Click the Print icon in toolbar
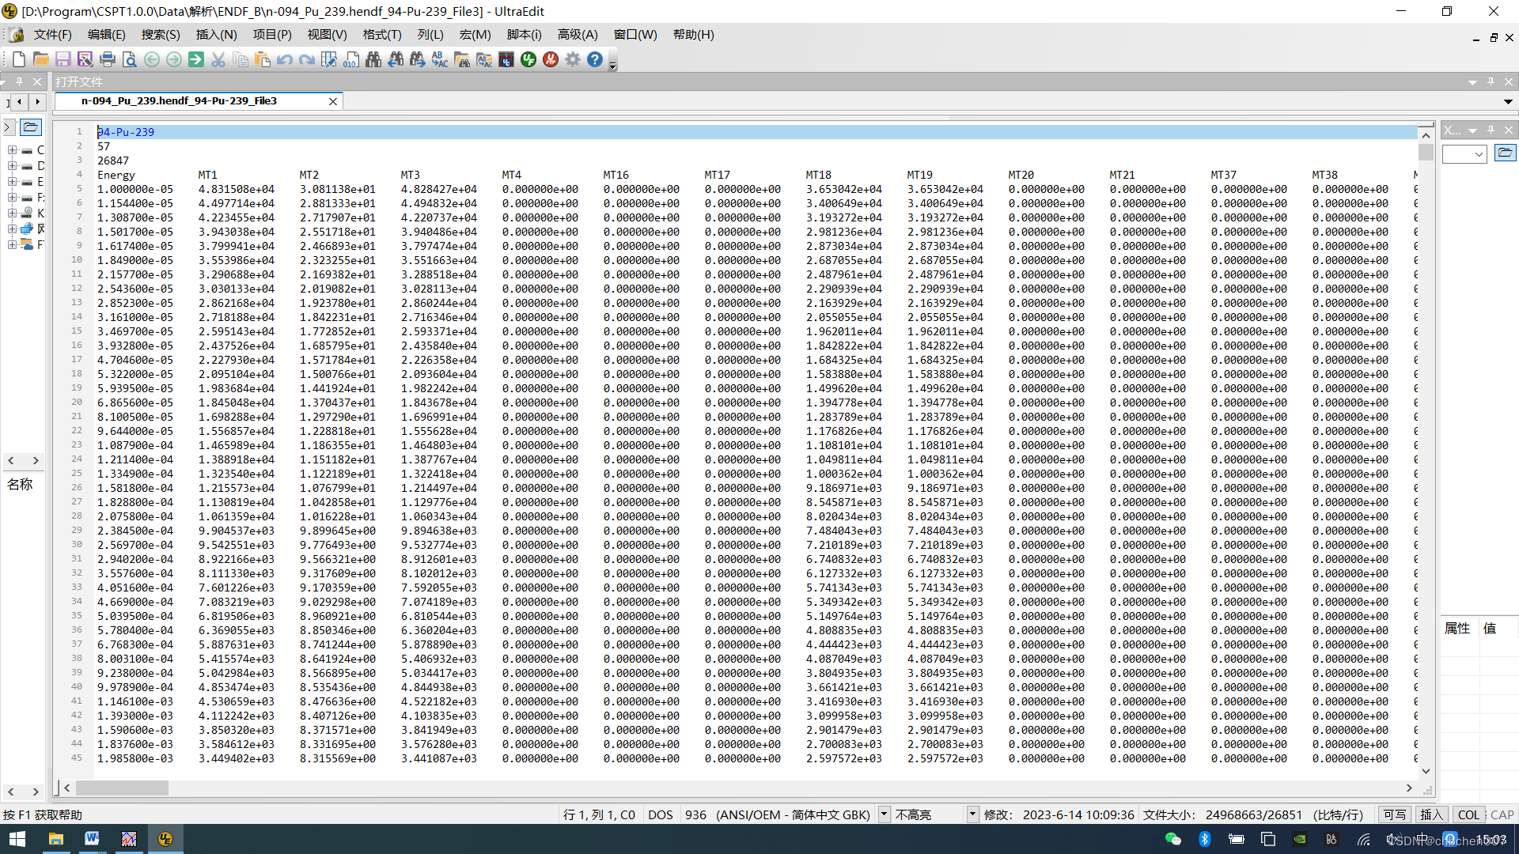This screenshot has height=854, width=1519. point(108,59)
